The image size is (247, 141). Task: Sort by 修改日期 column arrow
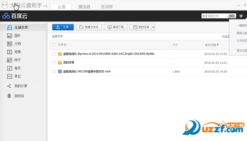coord(218,45)
